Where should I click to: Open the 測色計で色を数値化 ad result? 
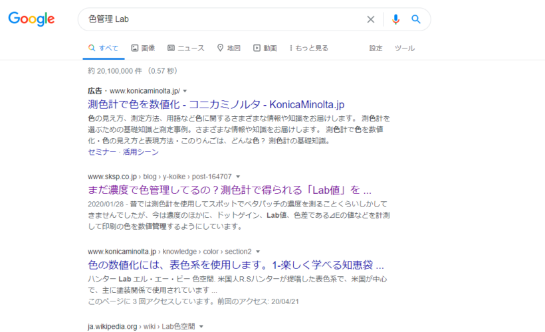point(216,104)
